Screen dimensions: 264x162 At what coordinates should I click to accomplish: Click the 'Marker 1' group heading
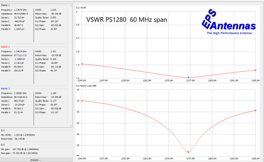5,5
